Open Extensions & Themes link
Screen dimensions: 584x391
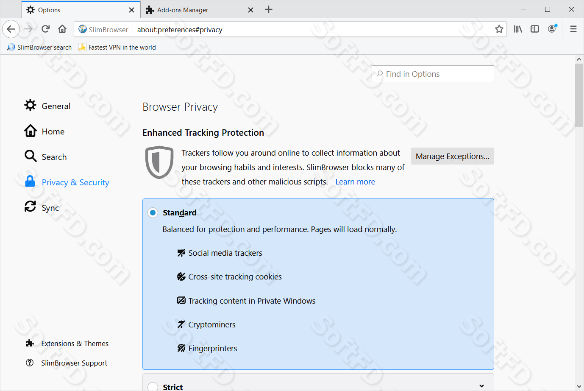click(x=67, y=344)
